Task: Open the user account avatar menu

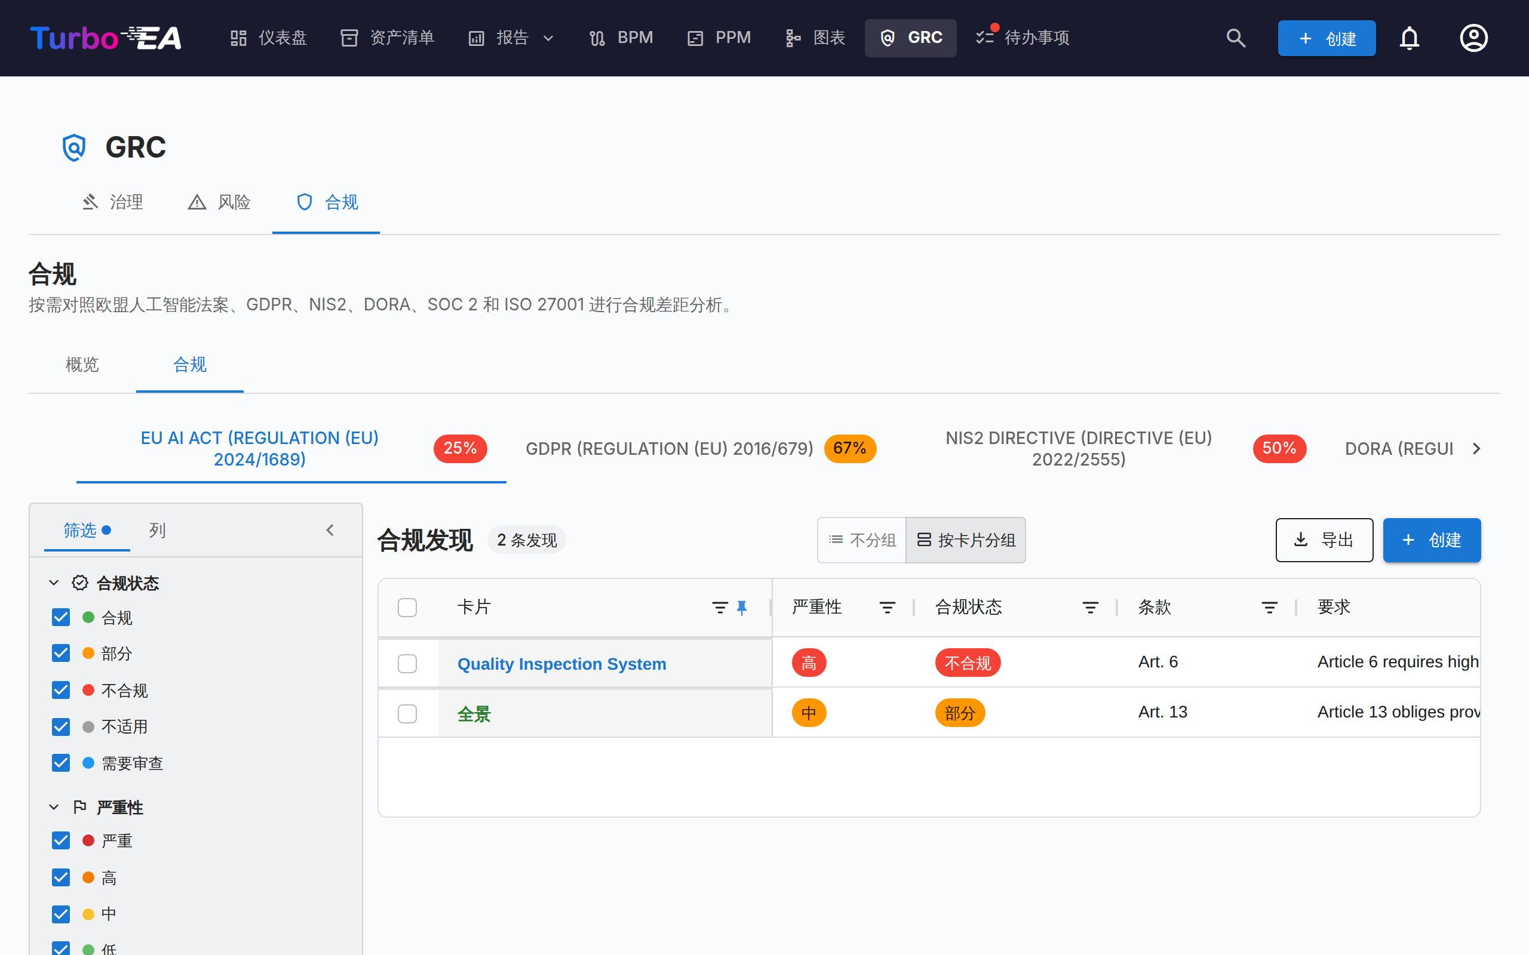Action: 1473,38
